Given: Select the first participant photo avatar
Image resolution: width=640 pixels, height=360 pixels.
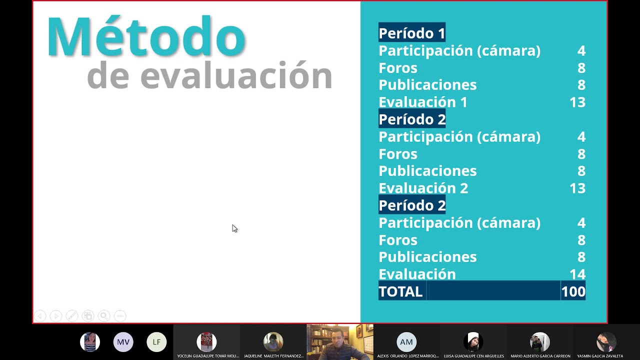Looking at the screenshot, I should (90, 342).
